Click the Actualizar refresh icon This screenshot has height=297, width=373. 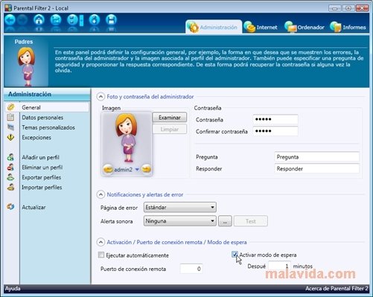click(10, 207)
